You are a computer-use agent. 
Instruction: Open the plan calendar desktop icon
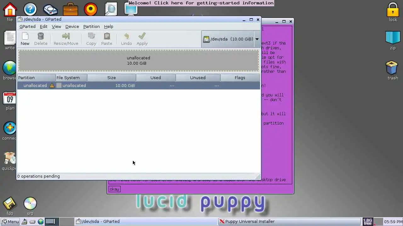click(10, 98)
